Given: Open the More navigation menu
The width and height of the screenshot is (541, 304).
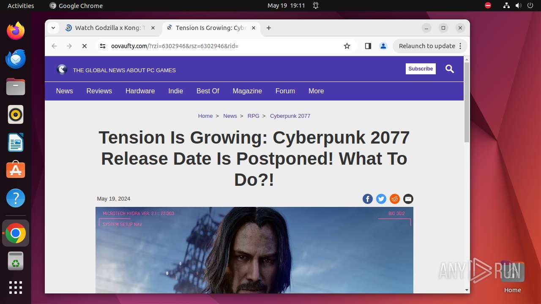Looking at the screenshot, I should point(316,91).
